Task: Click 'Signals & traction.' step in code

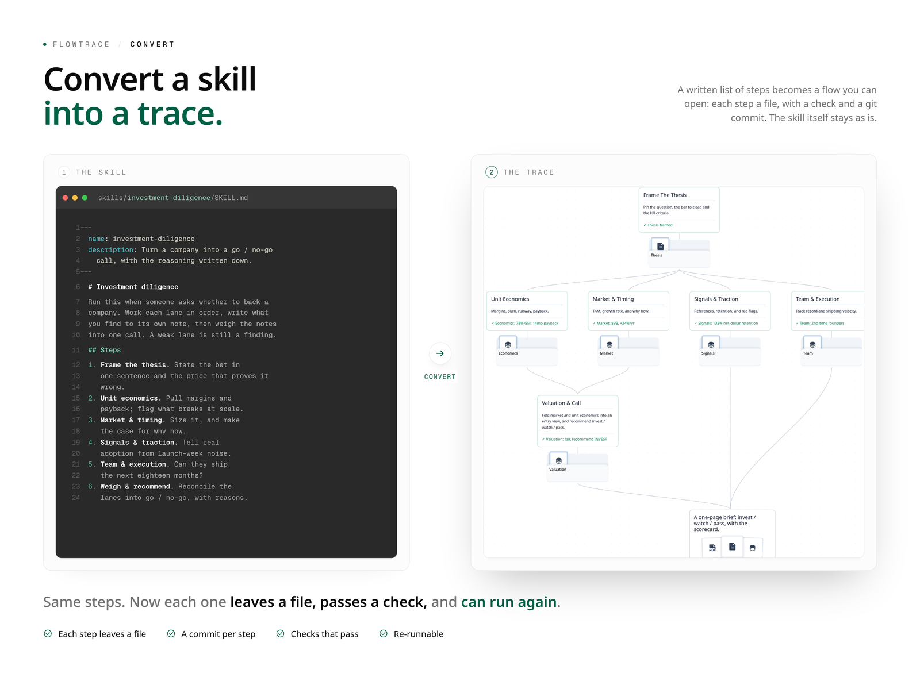Action: coord(139,443)
